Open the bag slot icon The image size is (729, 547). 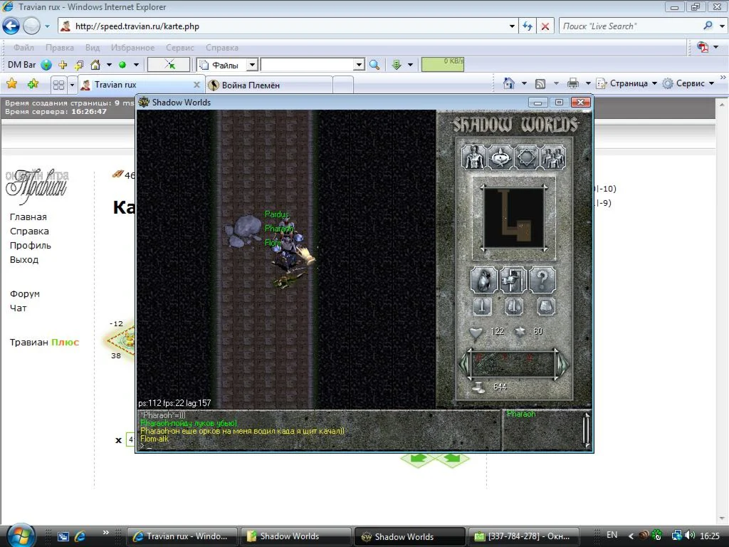[x=544, y=307]
